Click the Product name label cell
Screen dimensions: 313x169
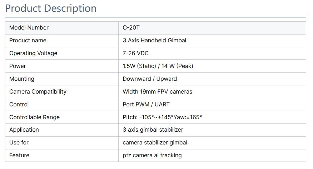pyautogui.click(x=28, y=41)
